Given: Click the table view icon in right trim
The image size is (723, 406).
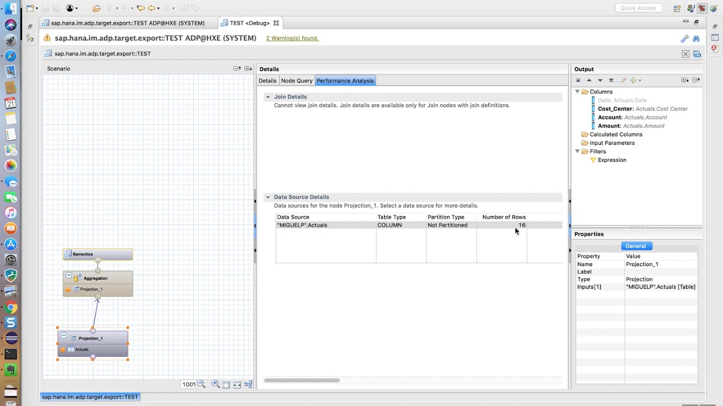Looking at the screenshot, I should click(x=715, y=37).
